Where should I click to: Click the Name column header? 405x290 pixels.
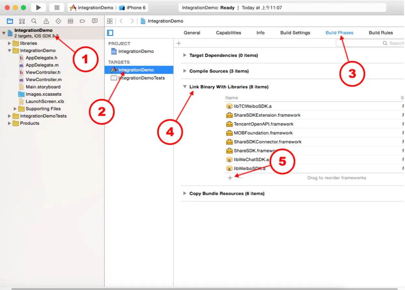click(232, 98)
